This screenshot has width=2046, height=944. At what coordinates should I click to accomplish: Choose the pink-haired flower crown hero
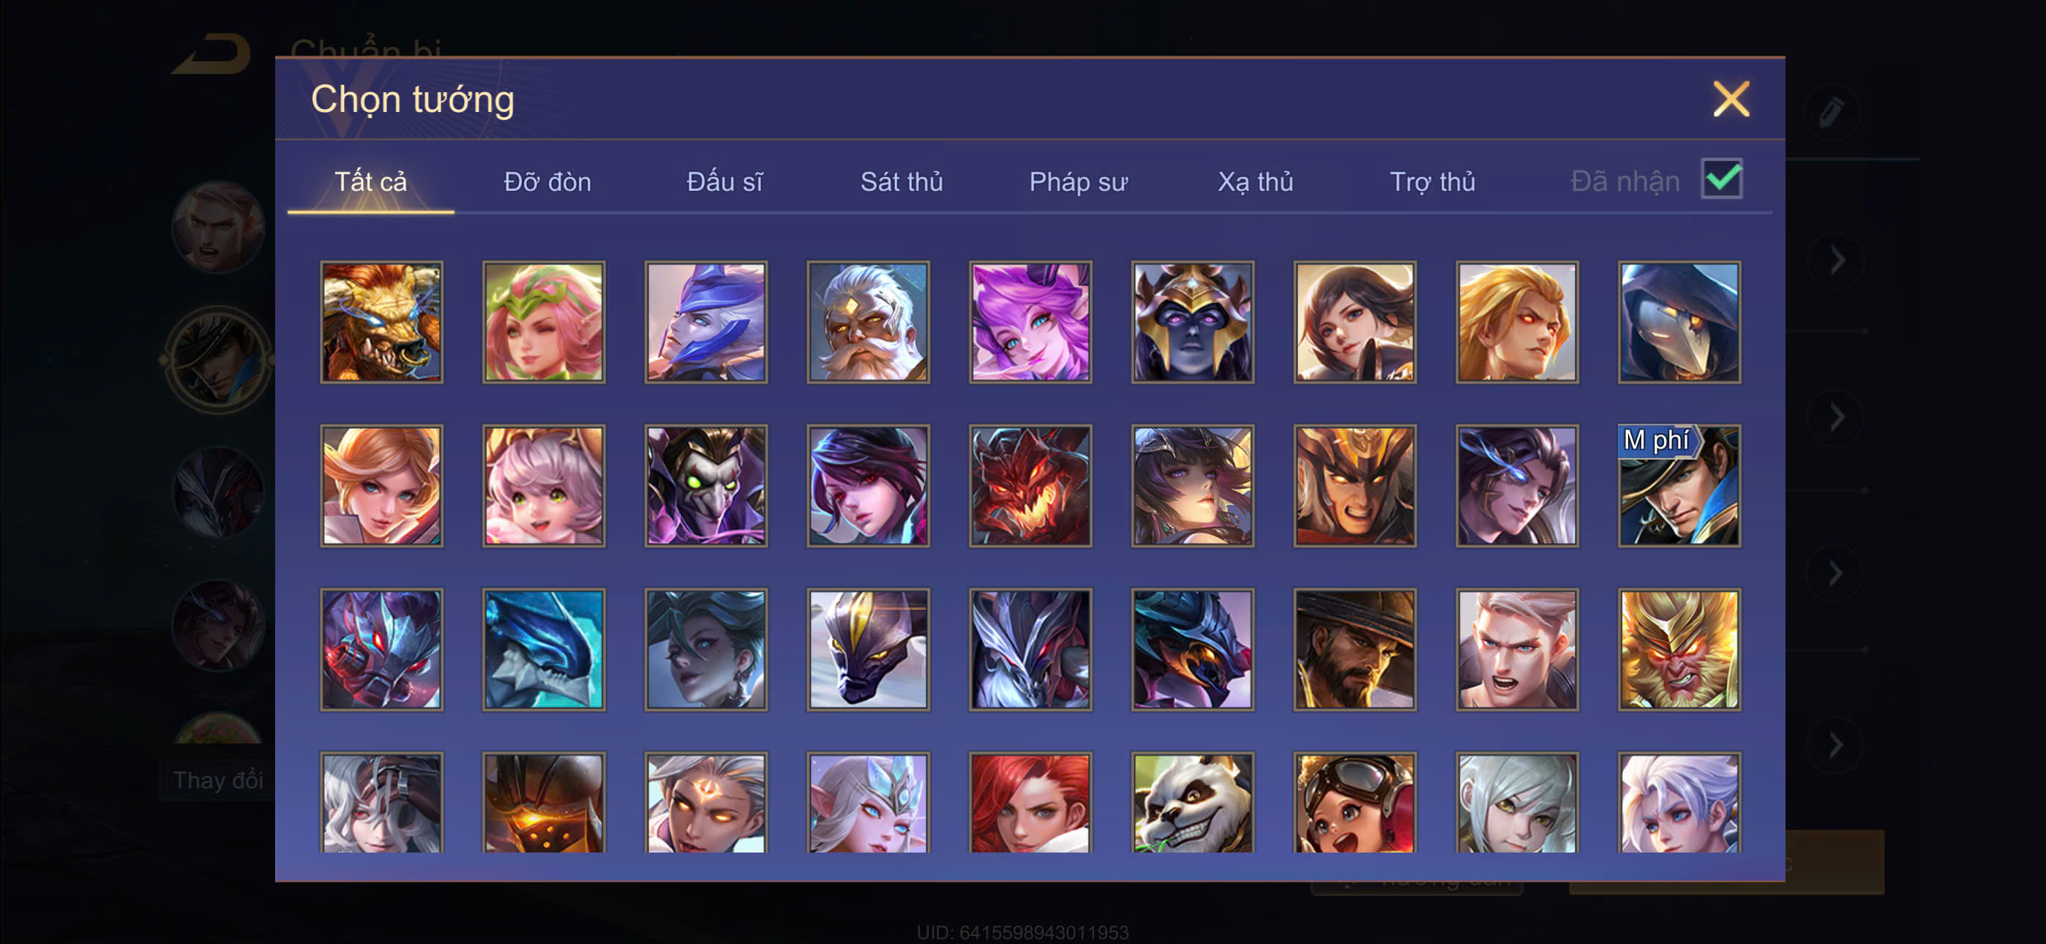coord(543,322)
